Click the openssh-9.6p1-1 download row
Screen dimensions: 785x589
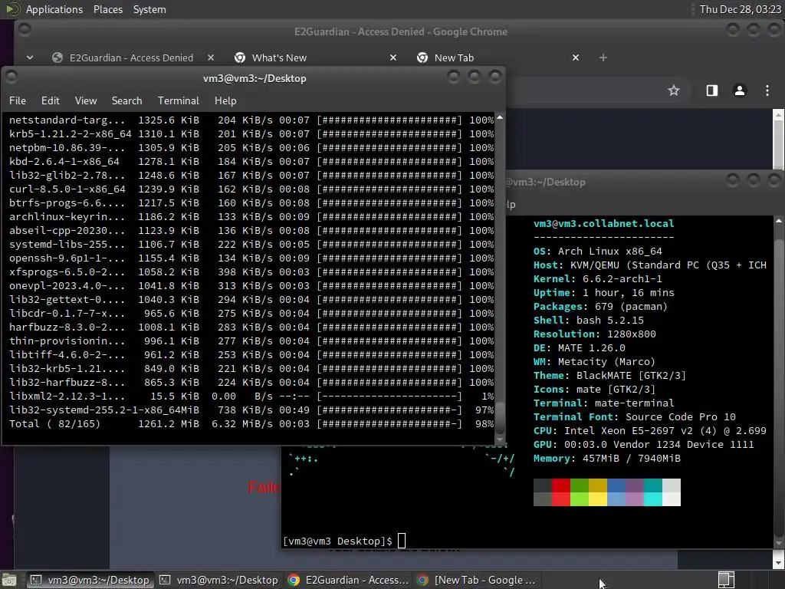click(x=251, y=258)
